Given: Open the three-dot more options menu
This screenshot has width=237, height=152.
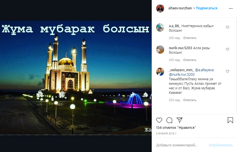Looking at the screenshot, I should 231,8.
